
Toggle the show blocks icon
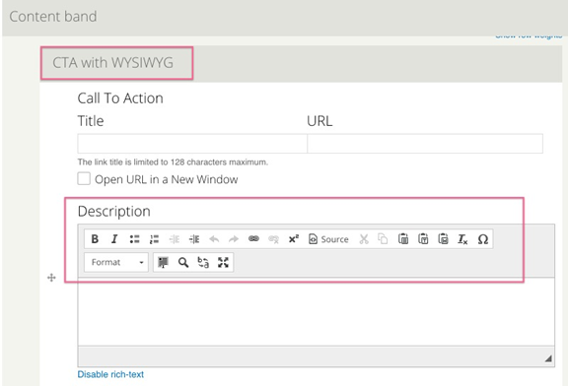(x=164, y=262)
